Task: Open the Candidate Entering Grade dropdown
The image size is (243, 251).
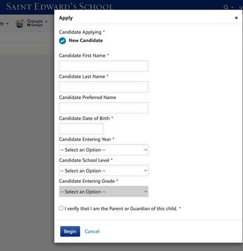Action: pos(104,192)
